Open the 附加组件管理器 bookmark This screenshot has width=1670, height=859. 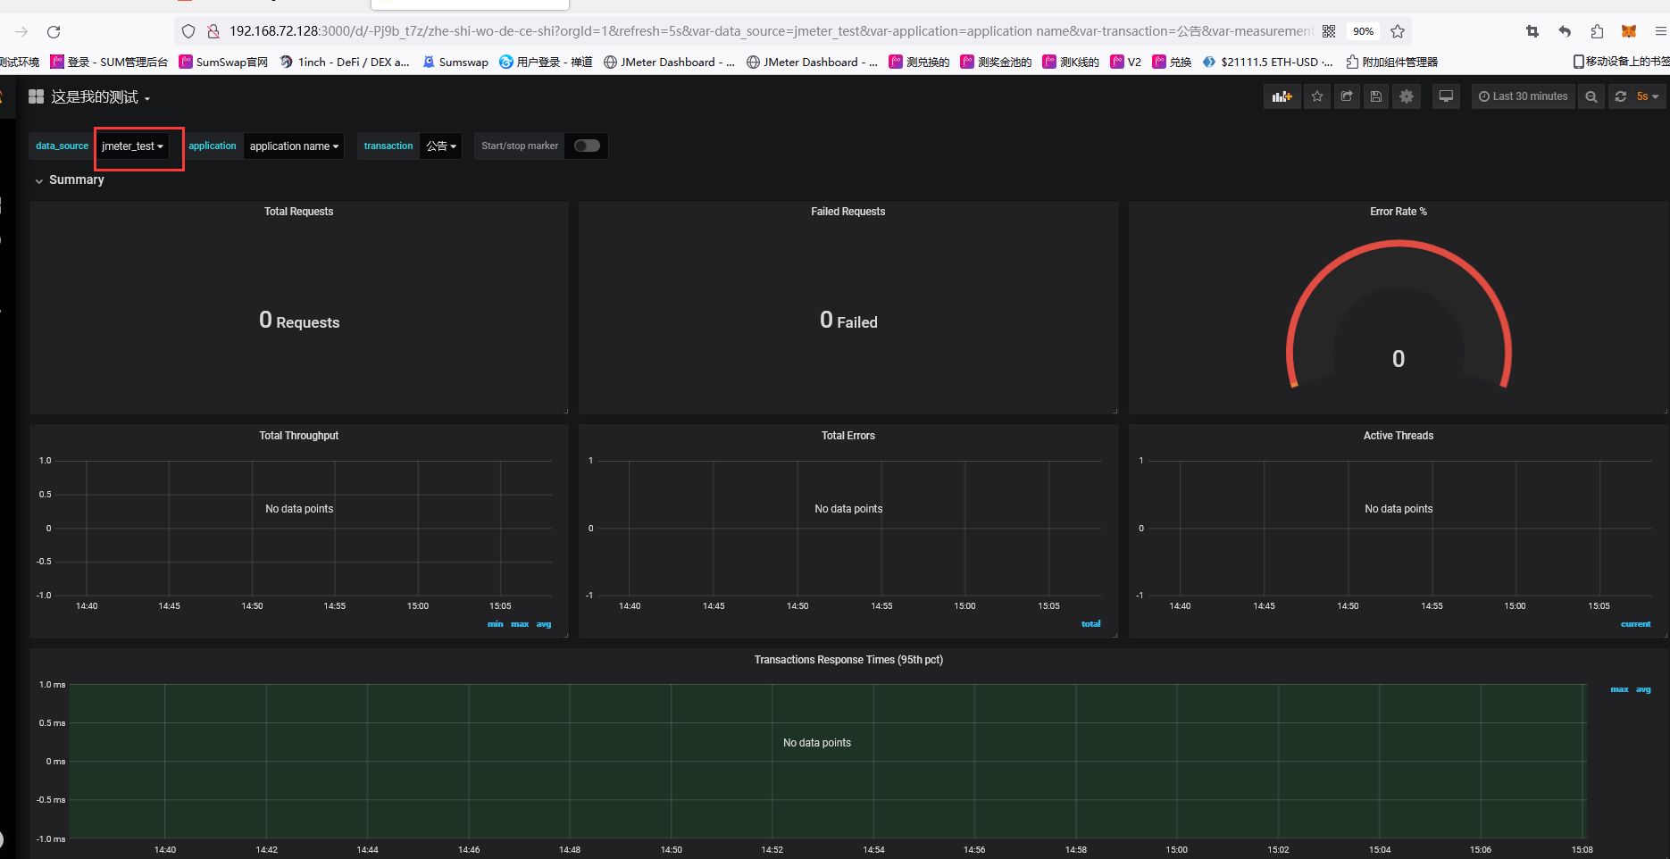point(1392,62)
